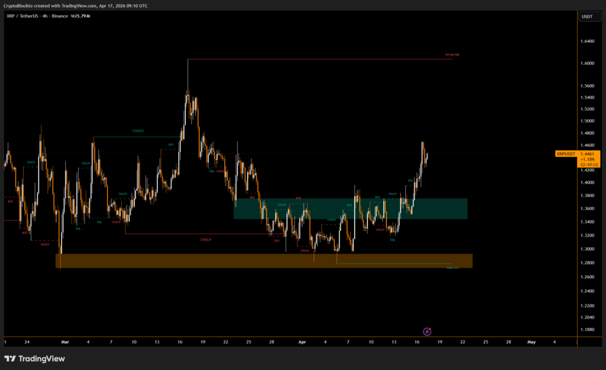Screen dimensions: 606x370
Task: Select the teal supply zone rectangle
Action: pos(350,209)
